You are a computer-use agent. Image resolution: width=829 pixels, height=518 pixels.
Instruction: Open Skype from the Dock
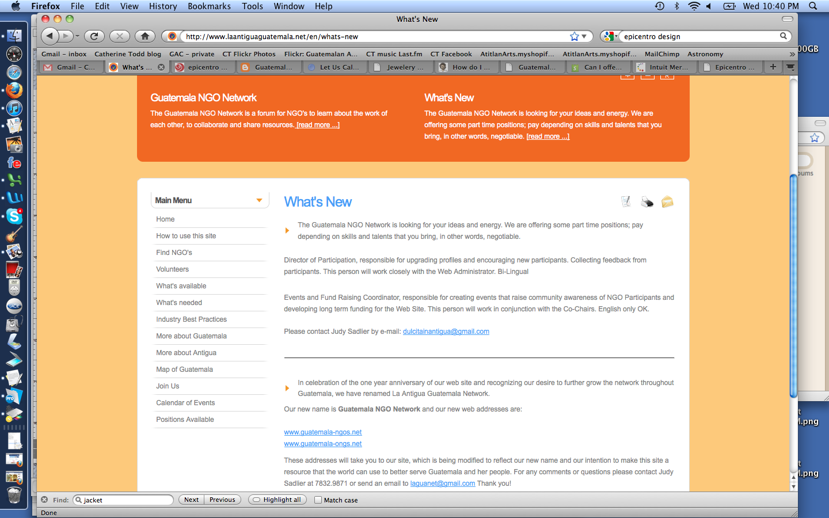(14, 216)
